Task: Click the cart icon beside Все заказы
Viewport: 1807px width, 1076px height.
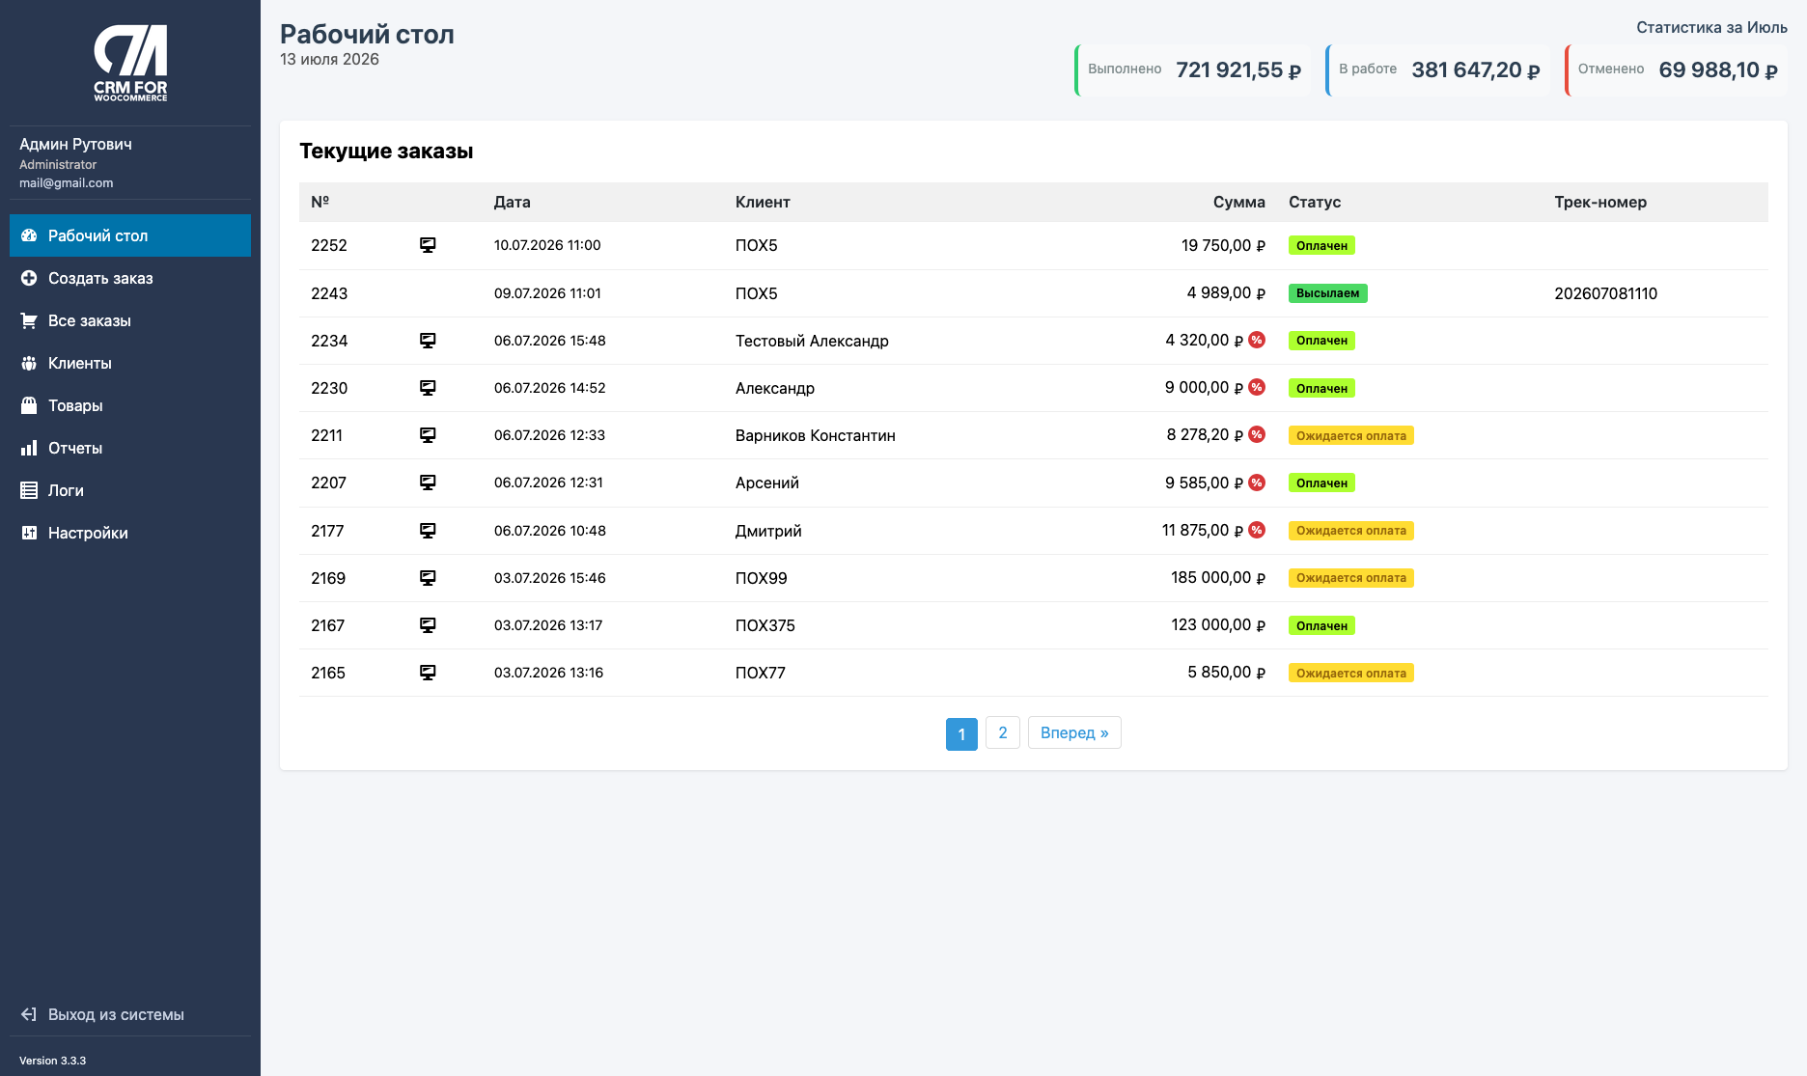Action: coord(29,320)
